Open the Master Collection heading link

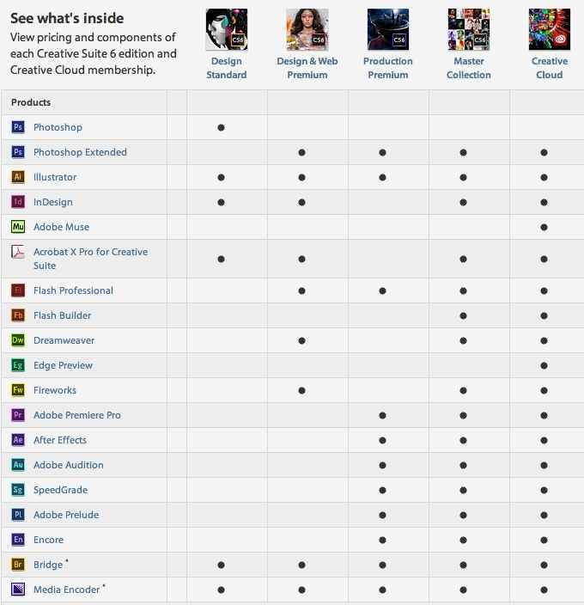(469, 68)
